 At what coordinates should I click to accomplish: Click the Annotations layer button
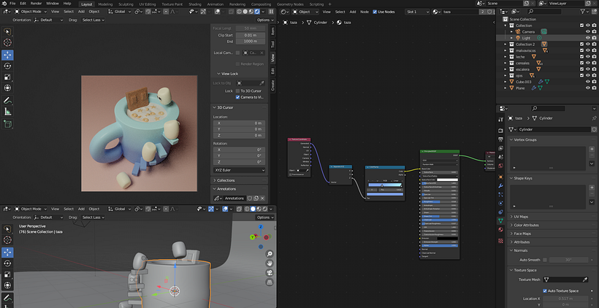(x=234, y=198)
